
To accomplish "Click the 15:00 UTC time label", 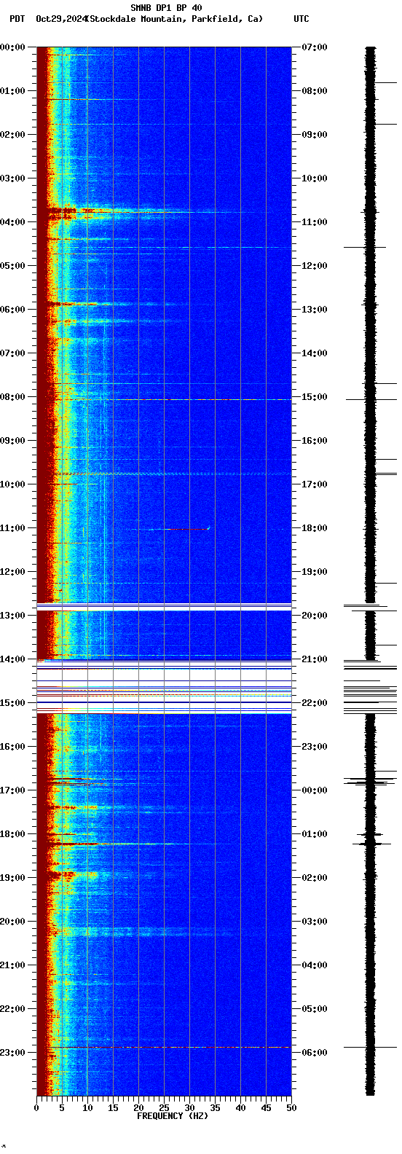I will [315, 397].
